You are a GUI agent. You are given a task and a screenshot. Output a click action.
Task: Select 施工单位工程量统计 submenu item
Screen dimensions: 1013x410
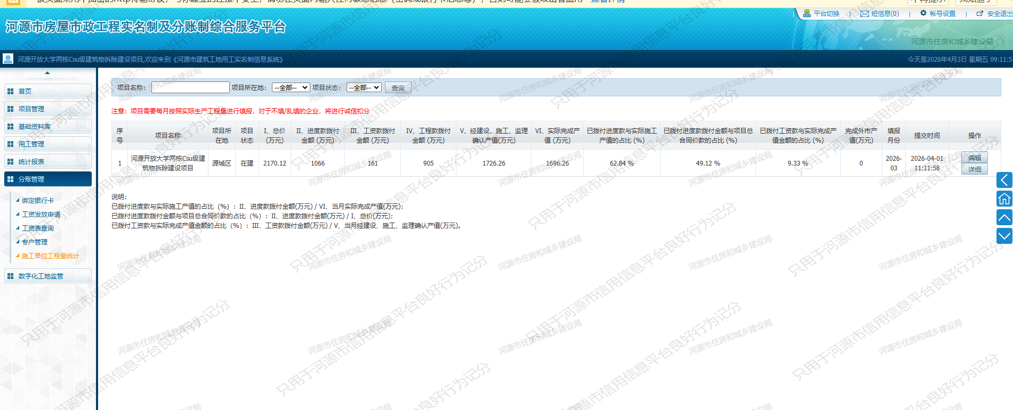pyautogui.click(x=50, y=256)
